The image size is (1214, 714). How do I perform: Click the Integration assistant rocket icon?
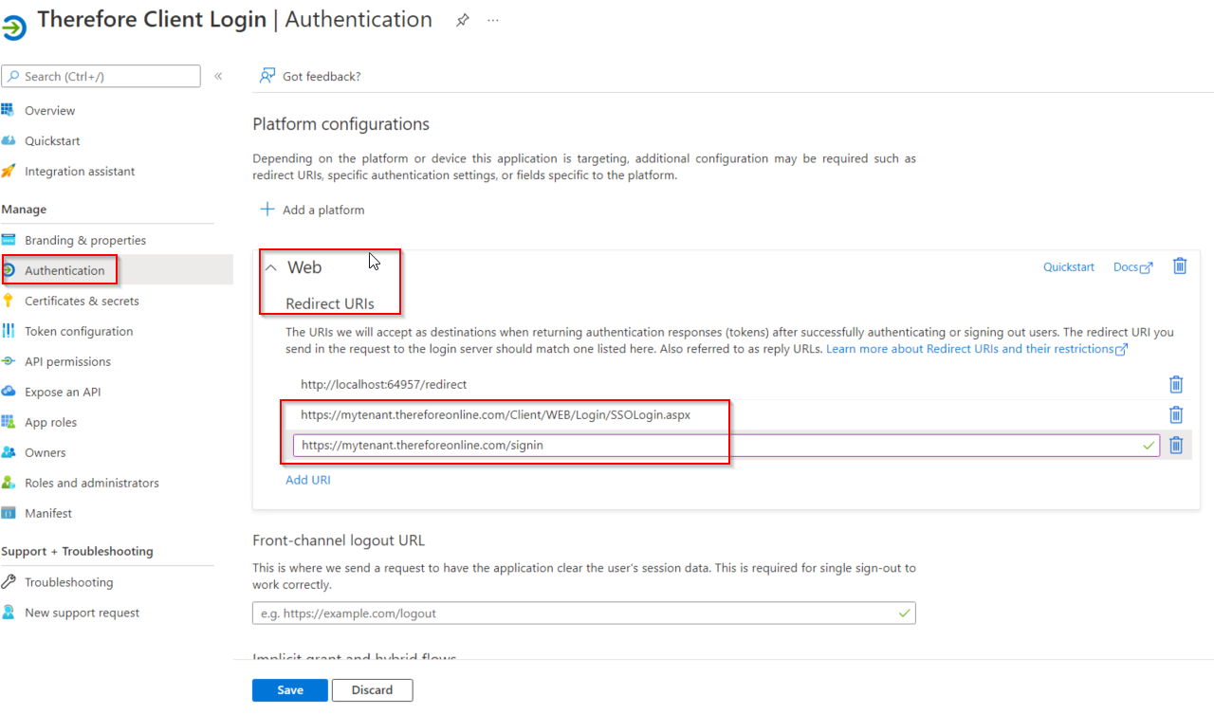pyautogui.click(x=9, y=171)
